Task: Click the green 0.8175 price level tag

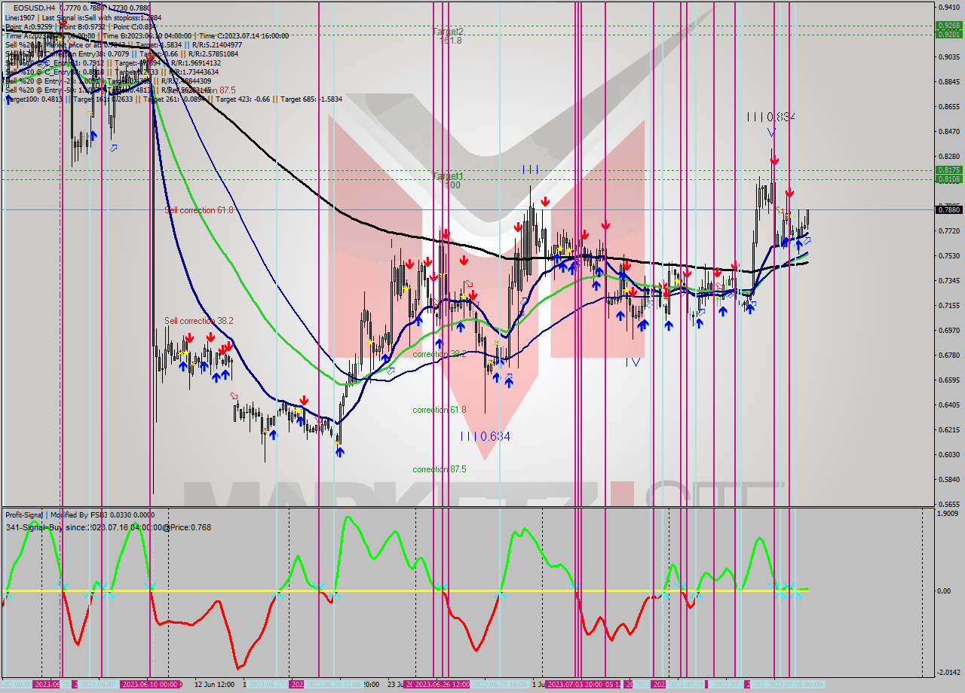Action: (x=948, y=170)
